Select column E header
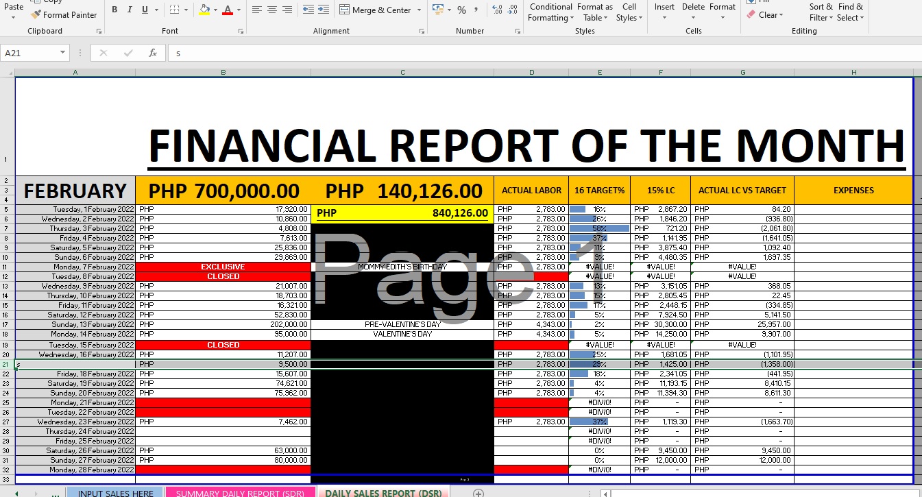 coord(600,73)
